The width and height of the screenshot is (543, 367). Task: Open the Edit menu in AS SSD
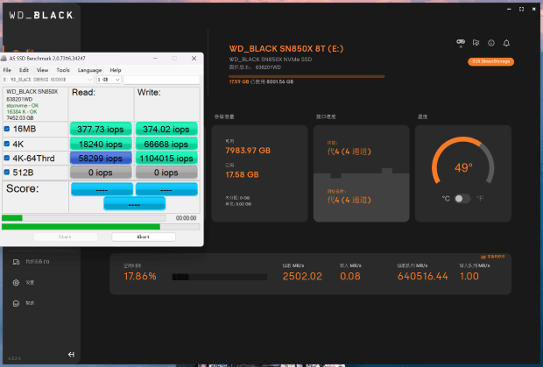pyautogui.click(x=24, y=70)
